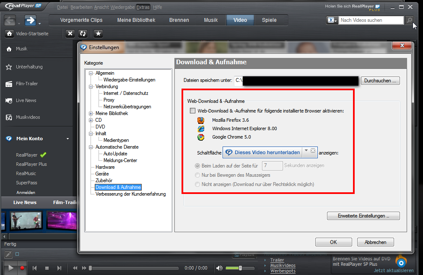
Task: Collapse the Mein Konto section
Action: coord(68,139)
